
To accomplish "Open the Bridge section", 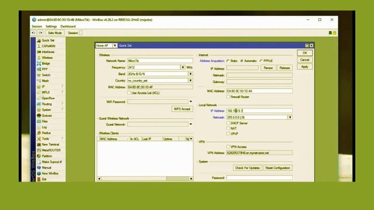I will click(46, 64).
